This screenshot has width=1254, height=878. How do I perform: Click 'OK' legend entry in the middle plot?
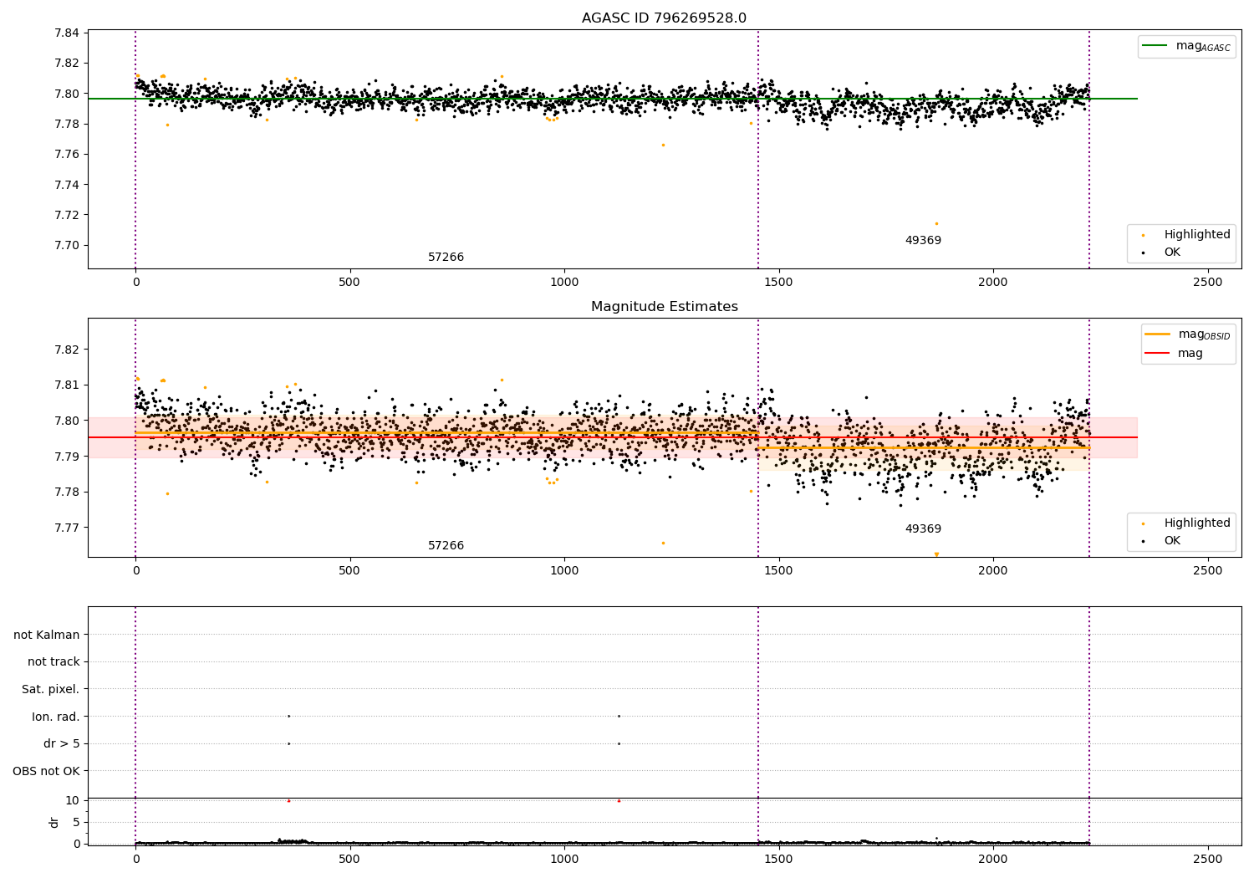(x=1162, y=540)
